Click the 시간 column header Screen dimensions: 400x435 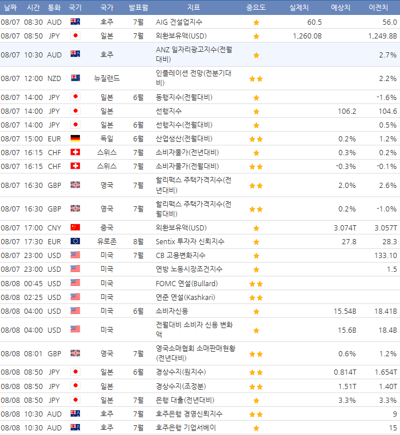33,7
